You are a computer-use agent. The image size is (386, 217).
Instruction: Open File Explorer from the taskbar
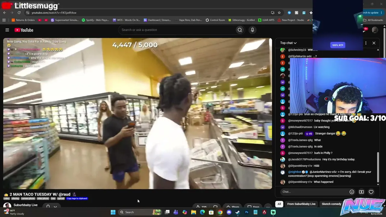pos(194,212)
